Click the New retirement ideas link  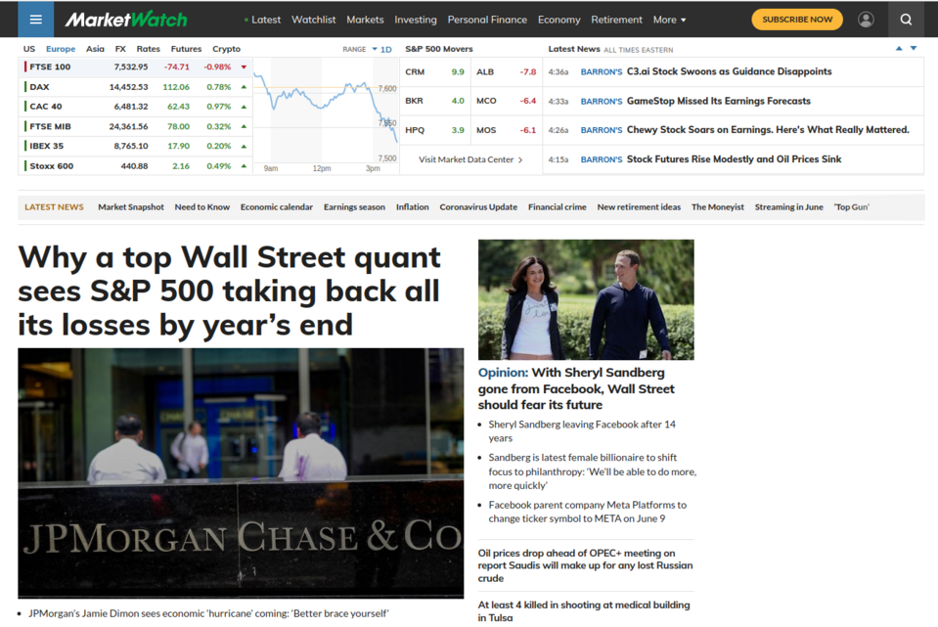click(639, 207)
